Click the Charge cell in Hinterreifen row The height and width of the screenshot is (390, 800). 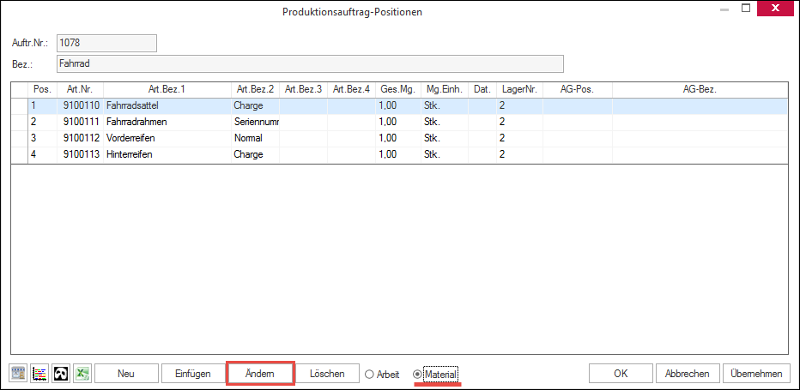[x=255, y=154]
